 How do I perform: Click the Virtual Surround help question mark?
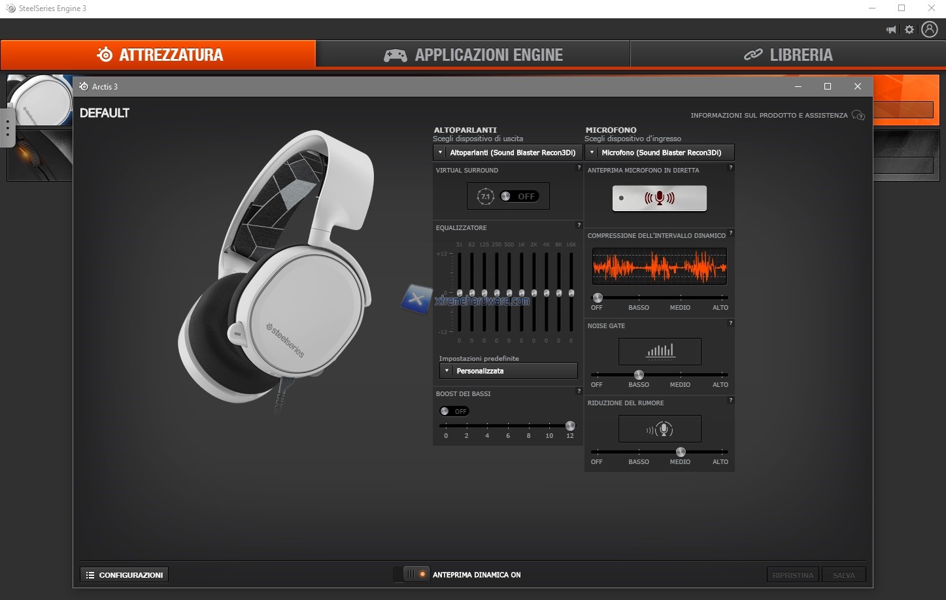[579, 168]
